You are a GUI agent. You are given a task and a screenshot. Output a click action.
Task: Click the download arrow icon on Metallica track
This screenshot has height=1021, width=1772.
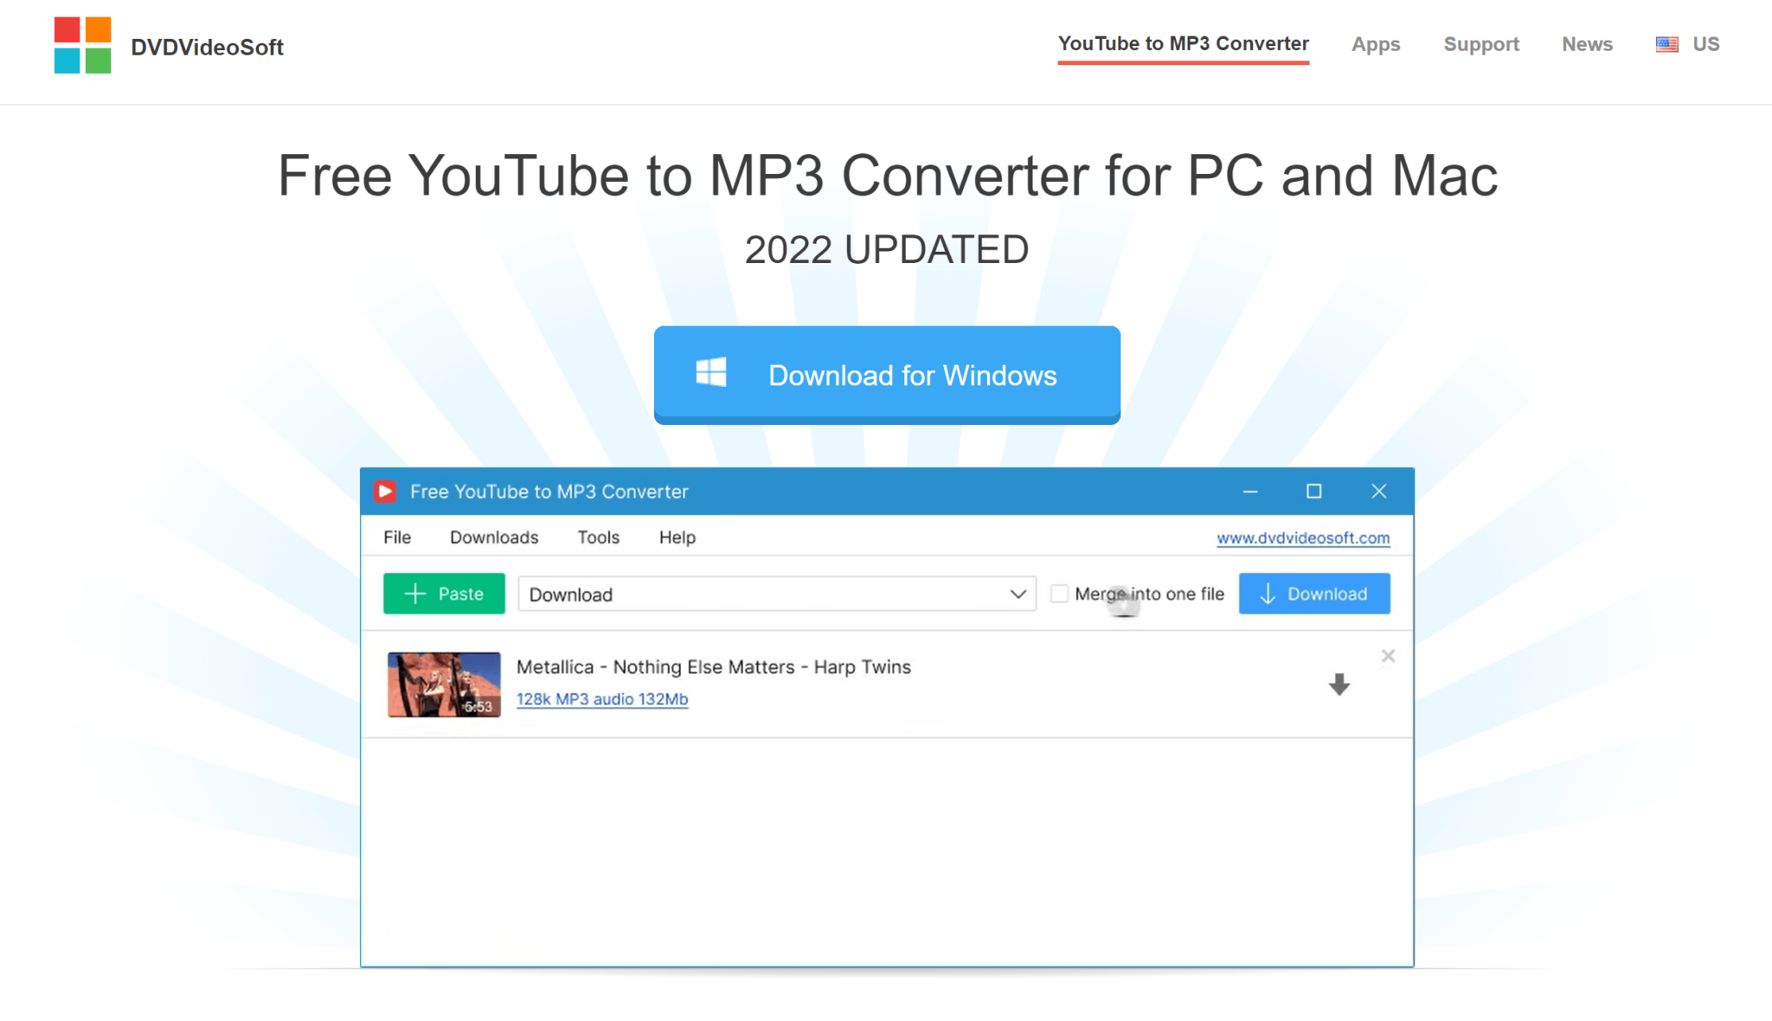pos(1338,684)
